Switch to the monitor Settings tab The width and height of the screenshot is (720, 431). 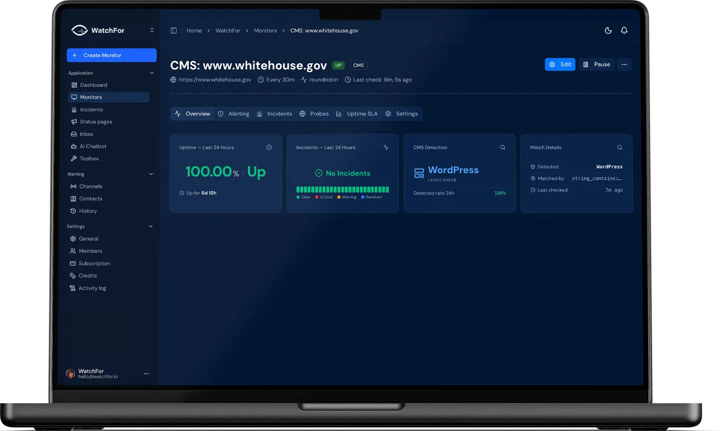402,114
